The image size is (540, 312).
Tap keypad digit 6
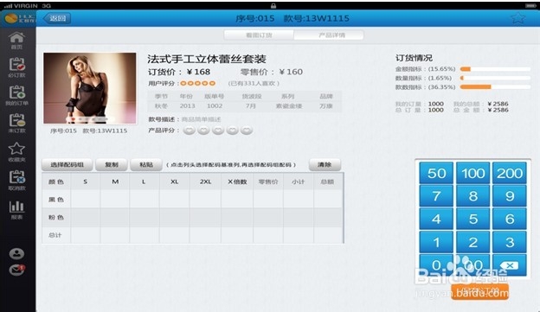[x=510, y=220]
